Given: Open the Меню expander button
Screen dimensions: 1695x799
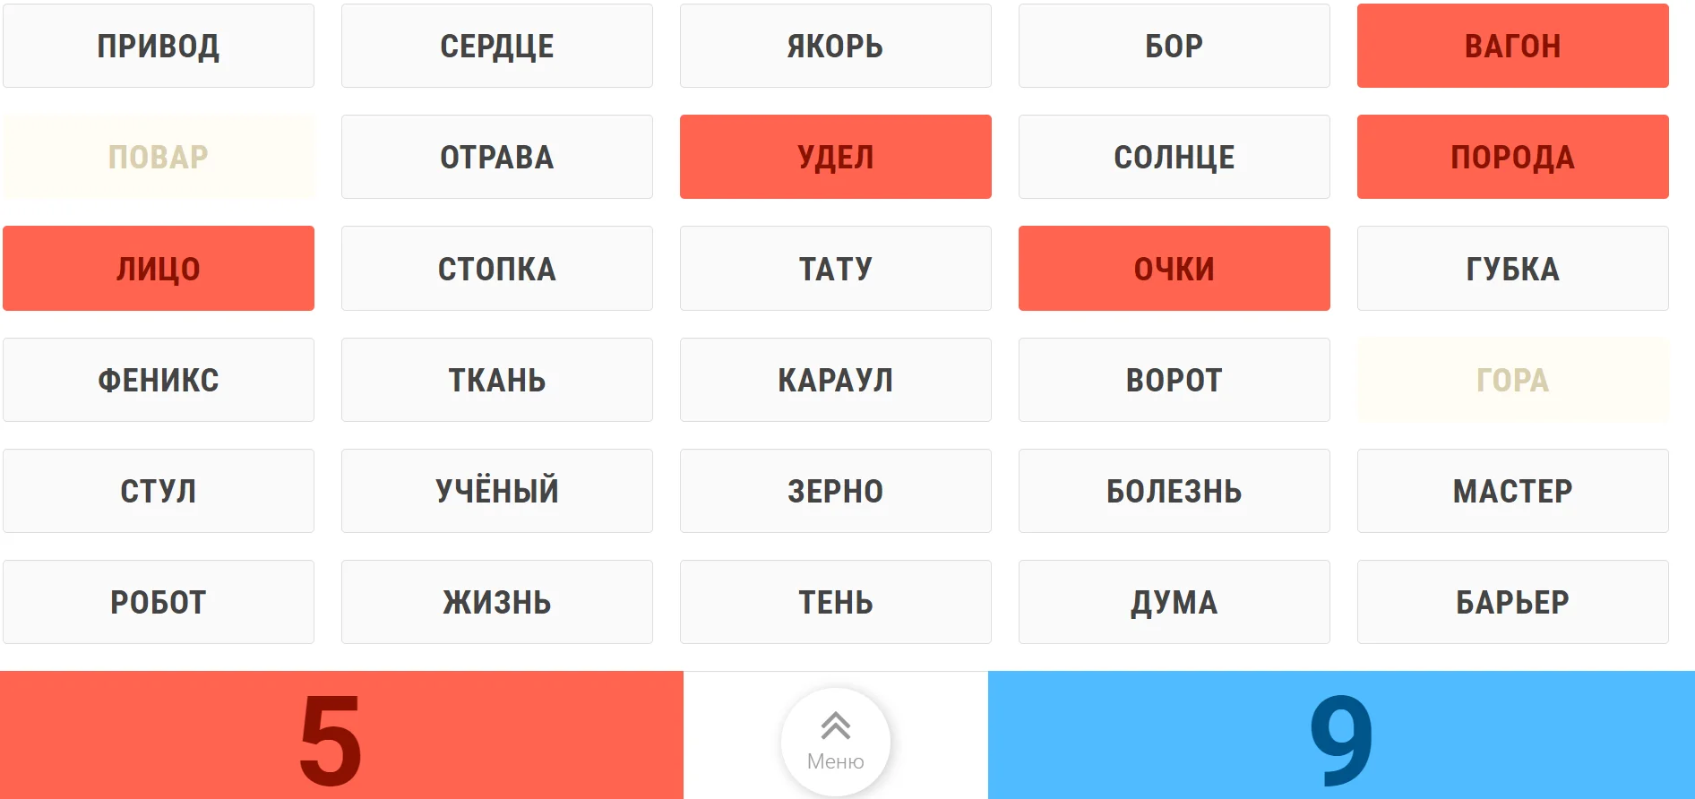Looking at the screenshot, I should click(835, 741).
